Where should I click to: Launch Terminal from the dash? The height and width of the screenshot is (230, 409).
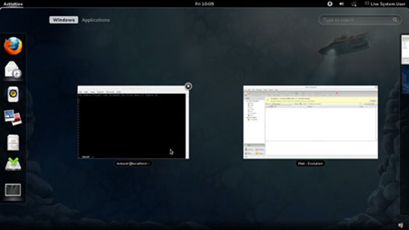click(13, 190)
